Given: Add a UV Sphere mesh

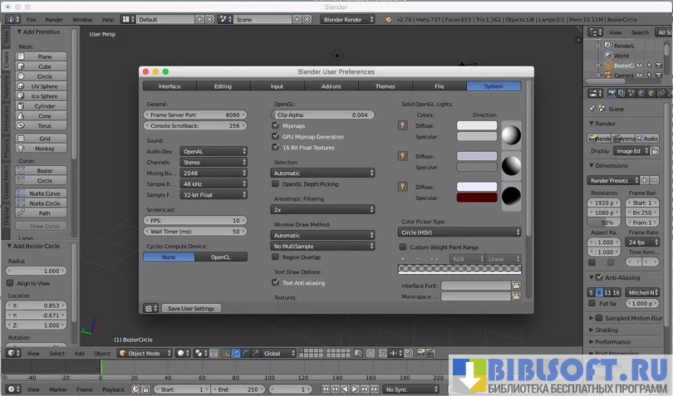Looking at the screenshot, I should [x=44, y=86].
